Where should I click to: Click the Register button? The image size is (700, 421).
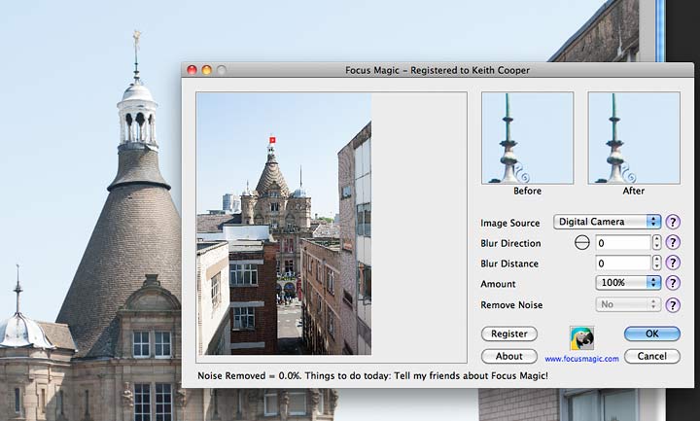tap(509, 333)
